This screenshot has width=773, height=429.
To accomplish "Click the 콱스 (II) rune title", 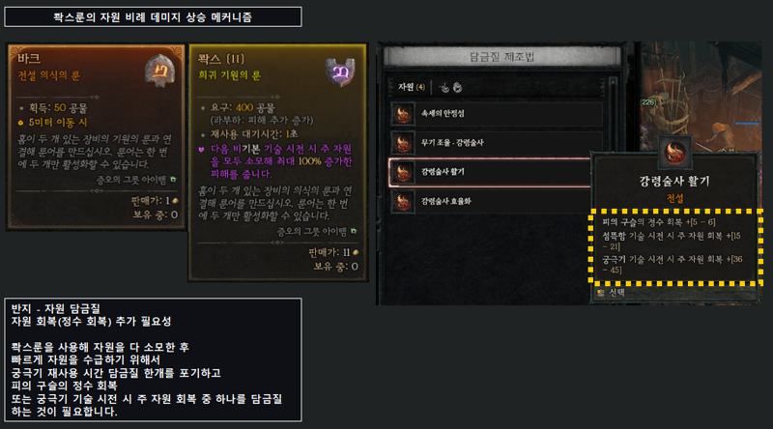I will 221,59.
